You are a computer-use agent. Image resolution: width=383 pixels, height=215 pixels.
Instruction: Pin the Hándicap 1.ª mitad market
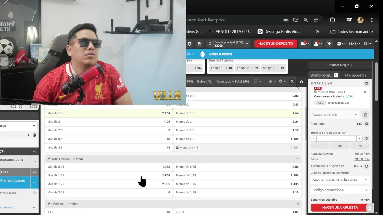pyautogui.click(x=49, y=204)
